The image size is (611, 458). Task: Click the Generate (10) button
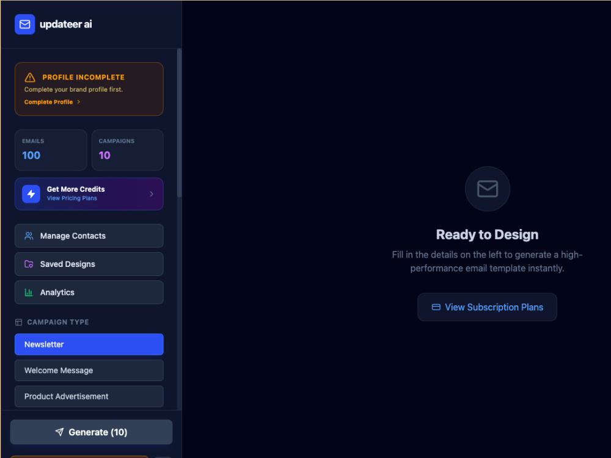[x=91, y=432]
